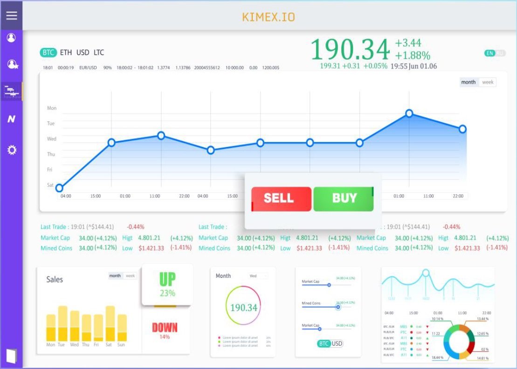Click the first data point at 04:00
The width and height of the screenshot is (517, 369).
pyautogui.click(x=59, y=188)
